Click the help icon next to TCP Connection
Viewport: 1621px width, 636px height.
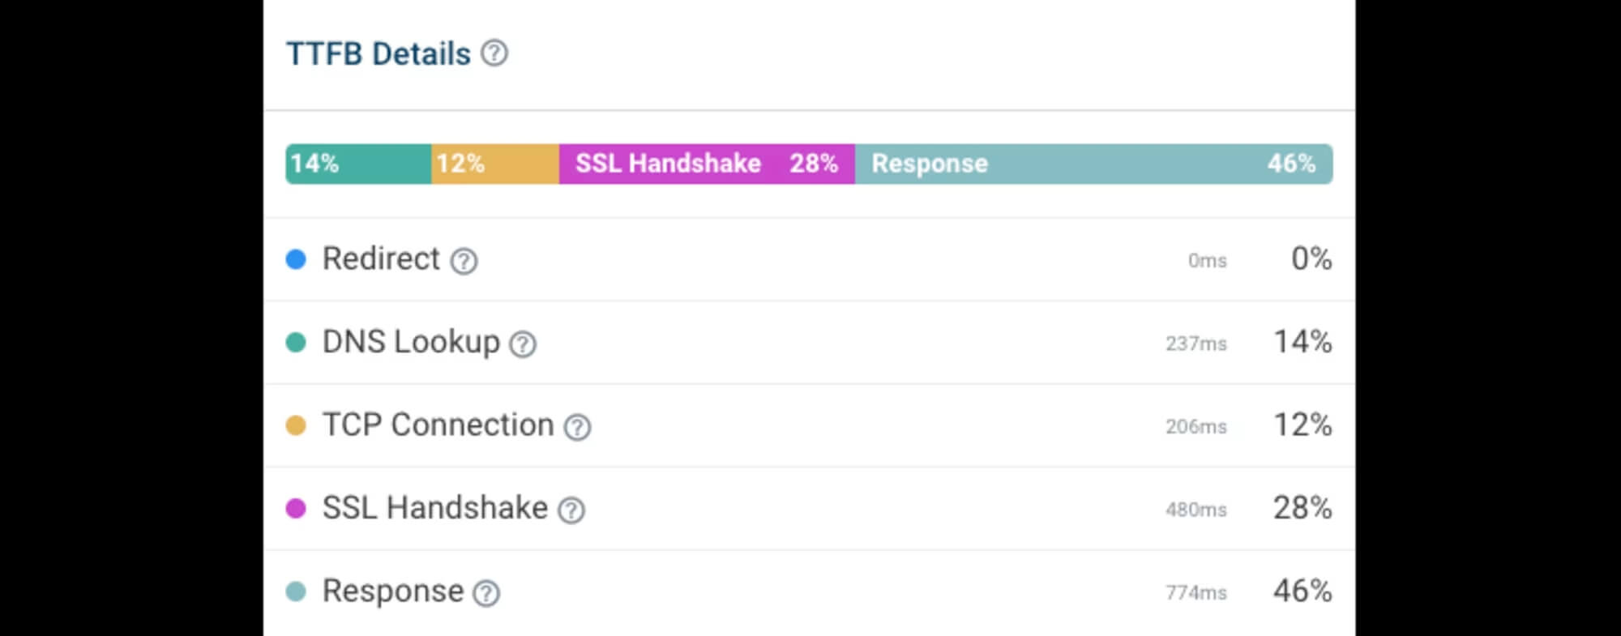[577, 427]
